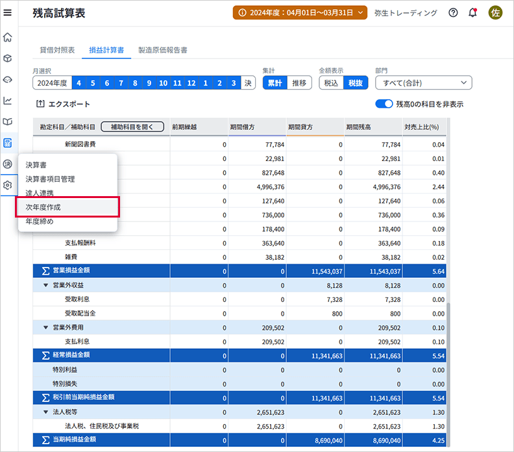Viewport: 514px width, 452px height.
Task: Click the home icon in sidebar
Action: point(8,37)
